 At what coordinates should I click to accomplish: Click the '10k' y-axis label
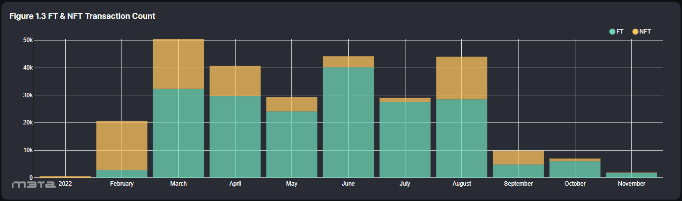[28, 150]
